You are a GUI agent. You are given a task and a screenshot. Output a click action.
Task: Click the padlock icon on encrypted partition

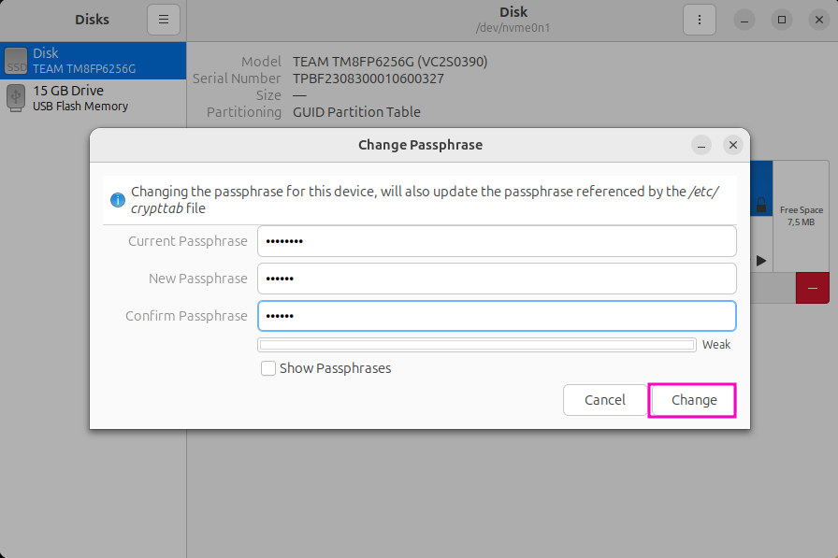[762, 205]
